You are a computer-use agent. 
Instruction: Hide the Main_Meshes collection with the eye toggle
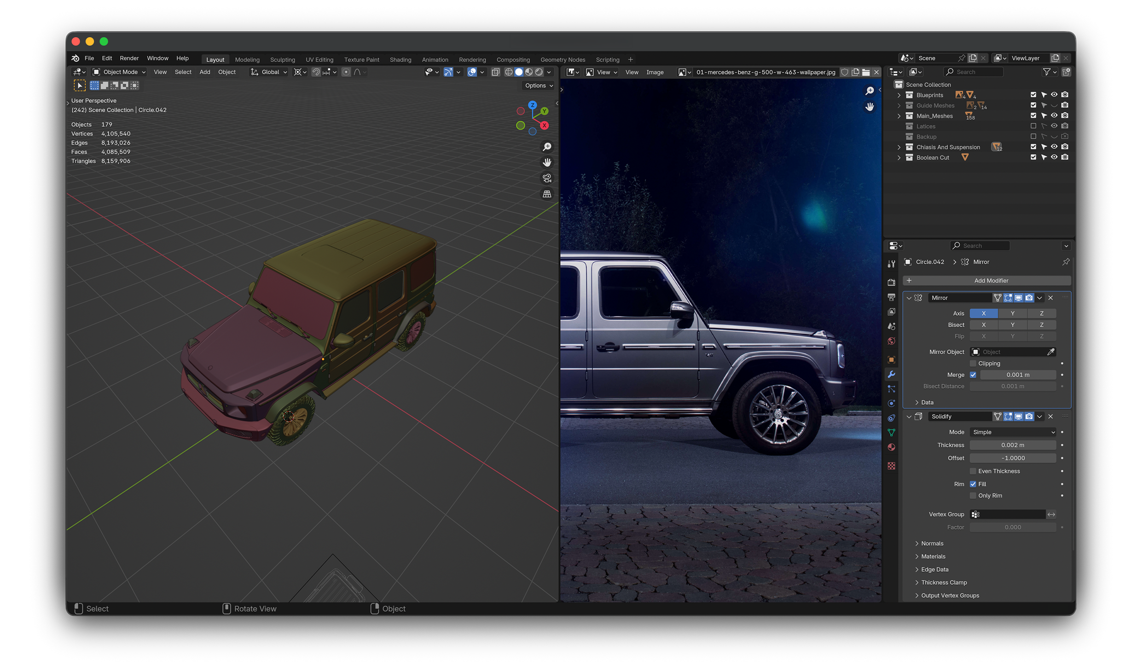[x=1054, y=115]
